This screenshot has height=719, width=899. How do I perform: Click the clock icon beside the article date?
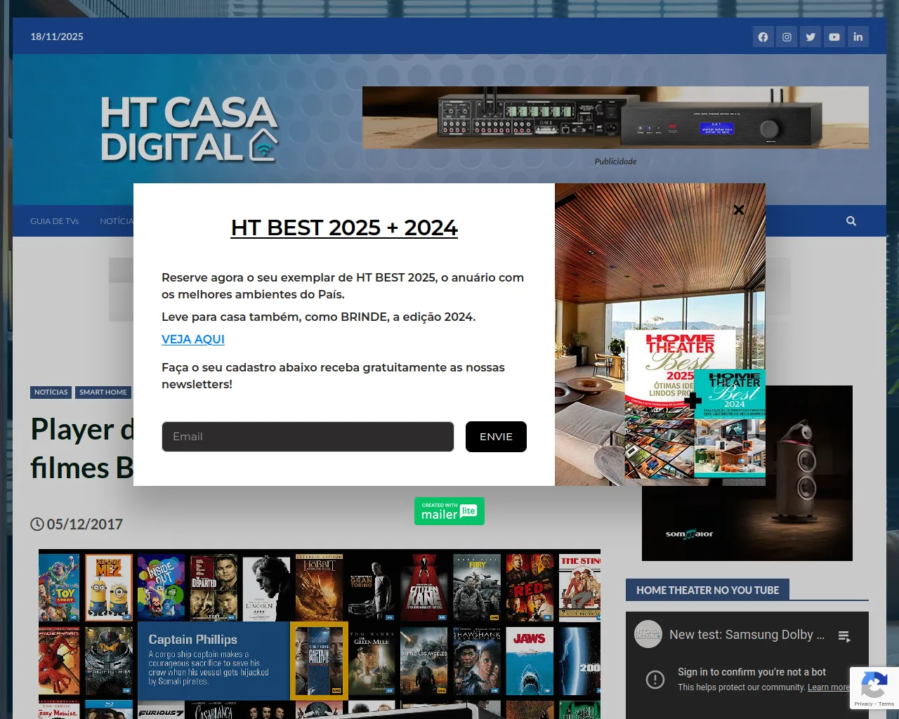point(37,524)
